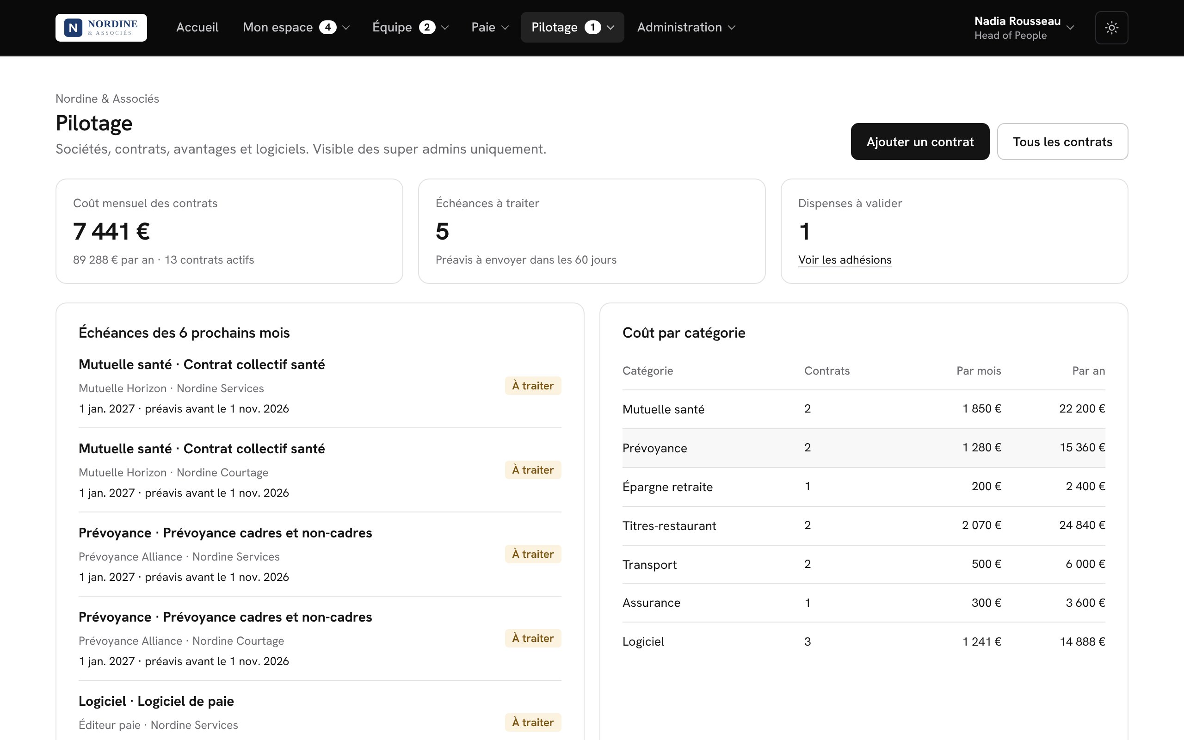
Task: Open the Nadia Rousseau user menu
Action: point(1024,28)
